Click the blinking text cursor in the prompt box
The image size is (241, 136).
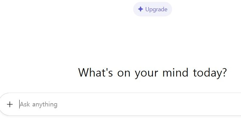pyautogui.click(x=19, y=104)
